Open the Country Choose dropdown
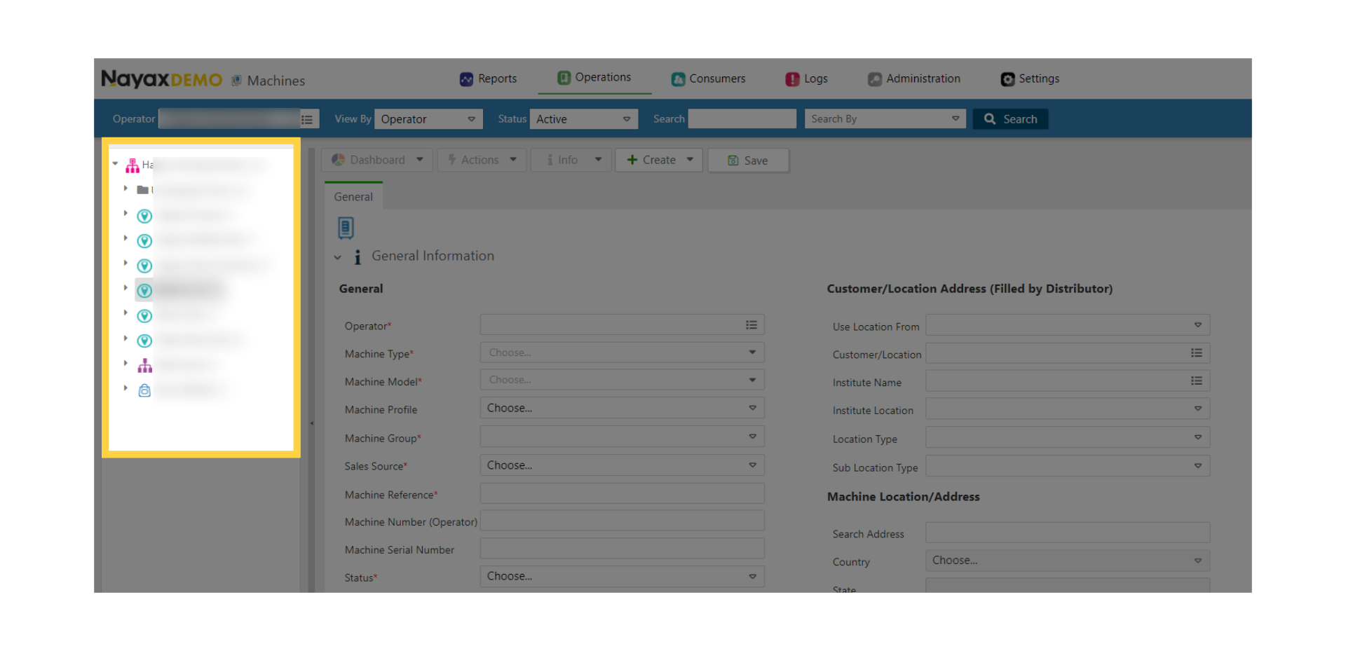This screenshot has width=1346, height=651. pyautogui.click(x=1068, y=561)
